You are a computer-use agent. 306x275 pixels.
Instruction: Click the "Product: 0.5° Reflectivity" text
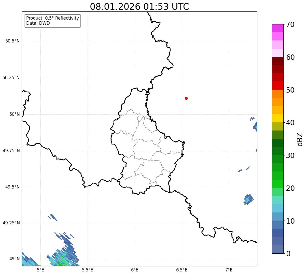click(53, 18)
